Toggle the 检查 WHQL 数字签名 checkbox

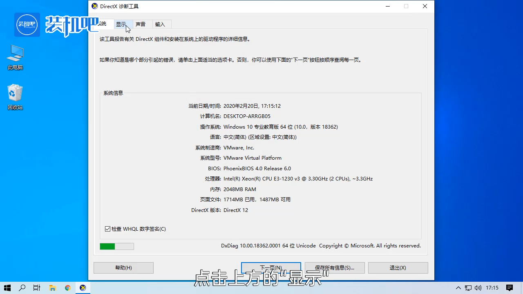pos(108,229)
